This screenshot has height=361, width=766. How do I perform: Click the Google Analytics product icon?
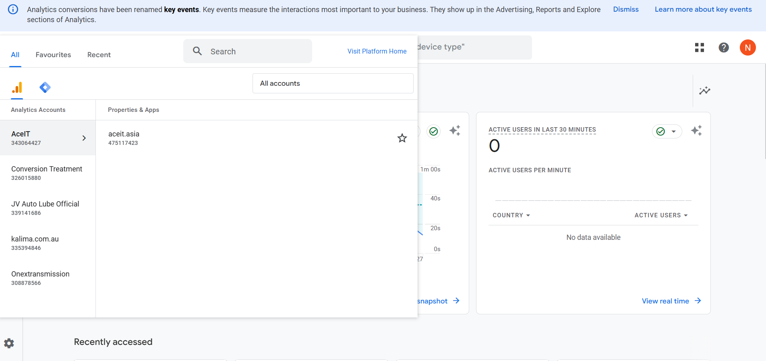pyautogui.click(x=17, y=87)
